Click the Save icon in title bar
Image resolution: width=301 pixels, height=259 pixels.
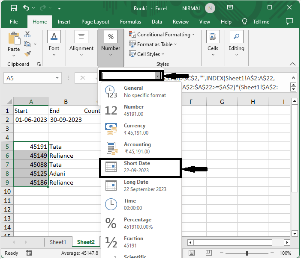[x=13, y=8]
